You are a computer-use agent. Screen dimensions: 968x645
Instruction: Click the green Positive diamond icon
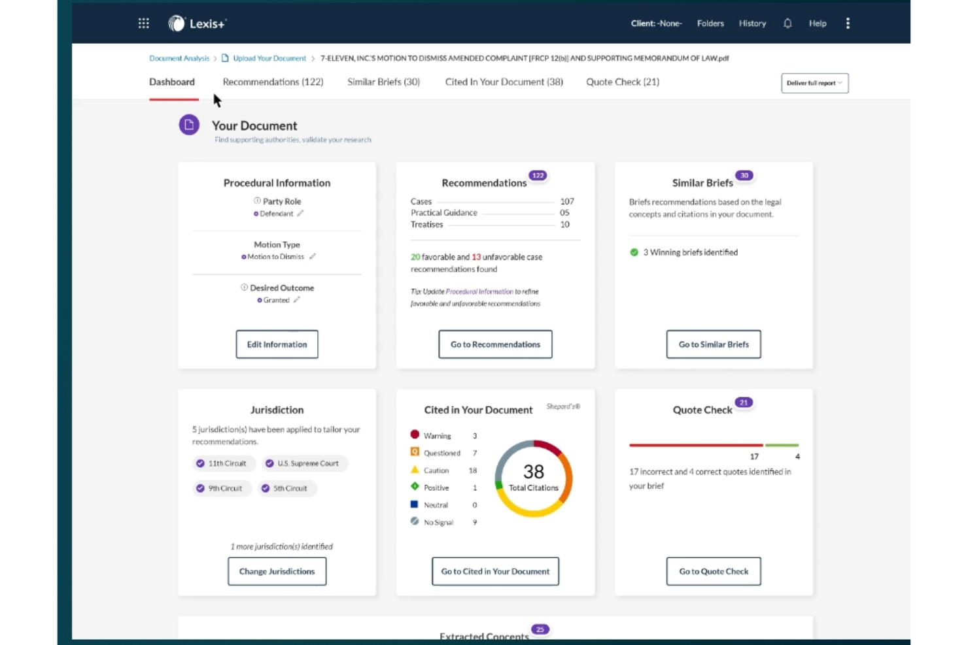pos(415,486)
